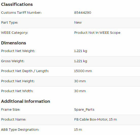Select Product Net Weight value 1.221 kg
This screenshot has height=135, width=140.
point(81,51)
